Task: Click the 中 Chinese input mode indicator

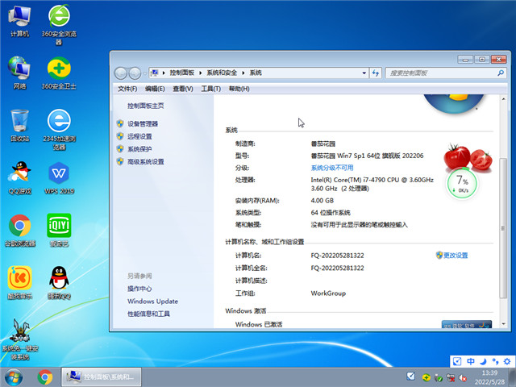Action: (x=471, y=361)
